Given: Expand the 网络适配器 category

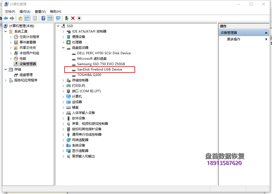Looking at the screenshot, I should (x=63, y=140).
